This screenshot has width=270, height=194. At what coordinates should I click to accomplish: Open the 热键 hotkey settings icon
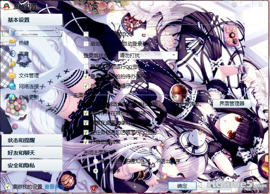pos(12,43)
